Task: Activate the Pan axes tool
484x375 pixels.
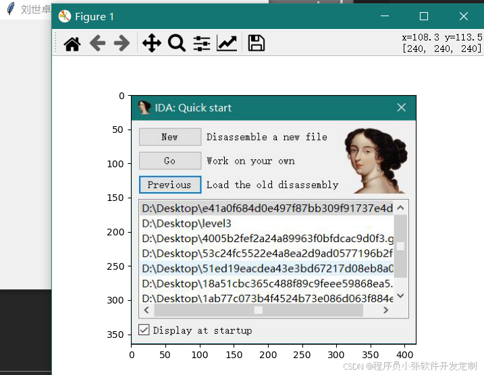Action: pos(152,43)
